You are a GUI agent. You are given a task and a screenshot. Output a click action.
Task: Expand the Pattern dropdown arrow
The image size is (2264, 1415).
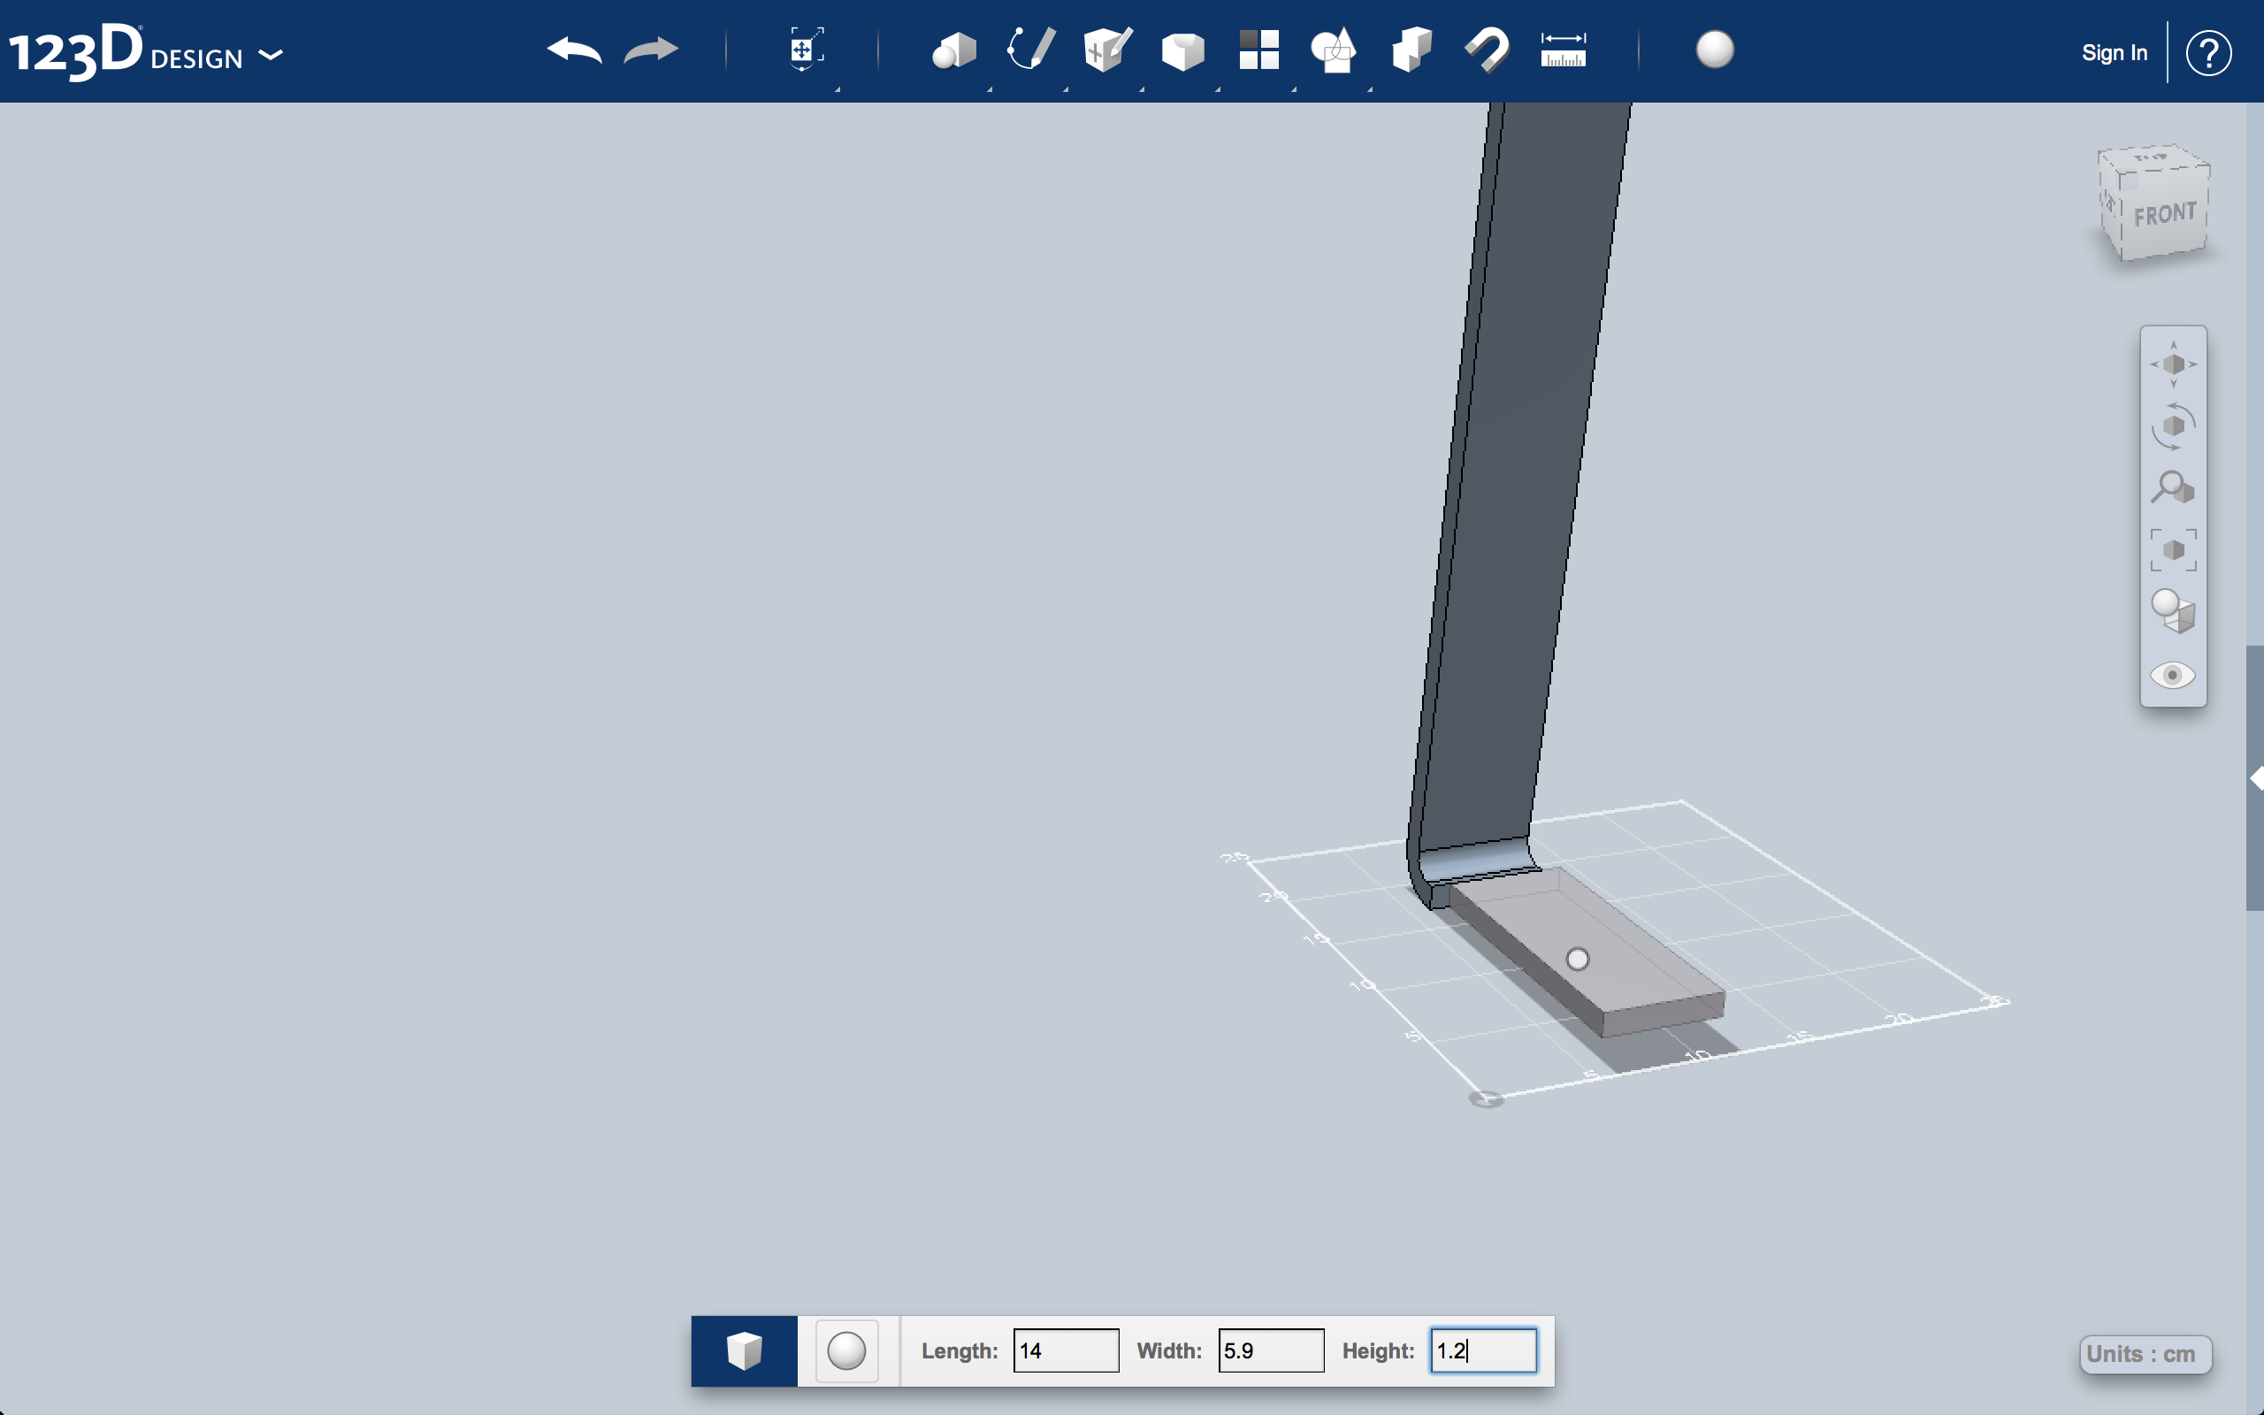click(x=1294, y=89)
